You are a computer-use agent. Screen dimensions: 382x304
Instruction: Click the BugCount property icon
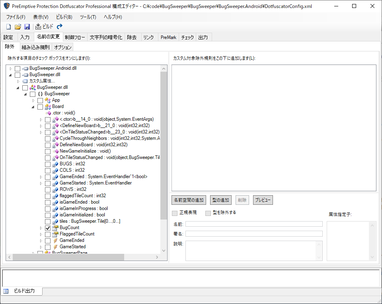coord(56,228)
